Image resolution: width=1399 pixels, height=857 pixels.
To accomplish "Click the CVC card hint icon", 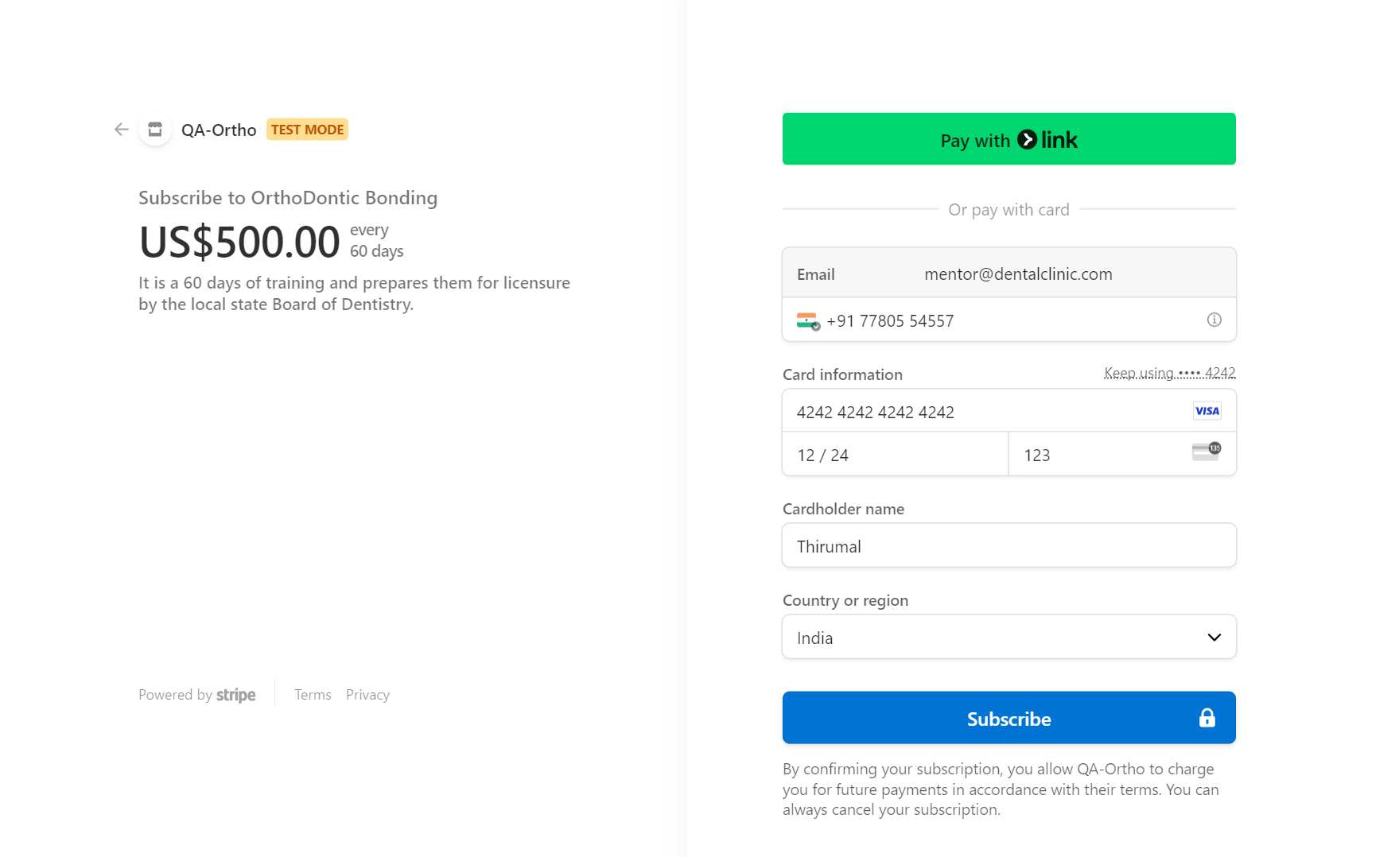I will pos(1206,452).
